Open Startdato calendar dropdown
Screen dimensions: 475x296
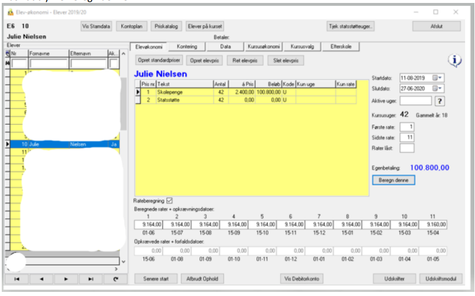point(437,78)
